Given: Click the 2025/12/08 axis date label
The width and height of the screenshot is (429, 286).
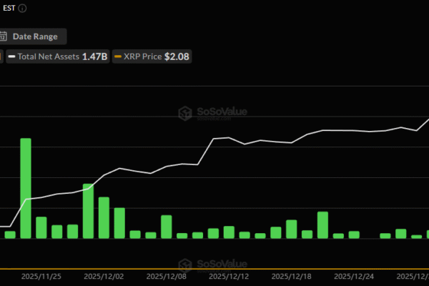Looking at the screenshot, I should click(166, 275).
